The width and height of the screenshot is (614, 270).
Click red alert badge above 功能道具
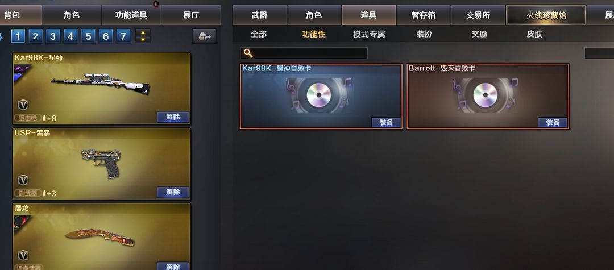pyautogui.click(x=156, y=4)
